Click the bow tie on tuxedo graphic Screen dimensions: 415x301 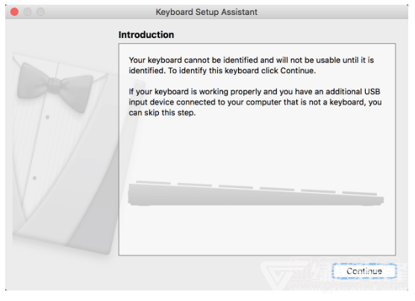[x=55, y=87]
